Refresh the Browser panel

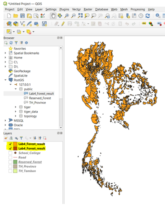[11, 43]
